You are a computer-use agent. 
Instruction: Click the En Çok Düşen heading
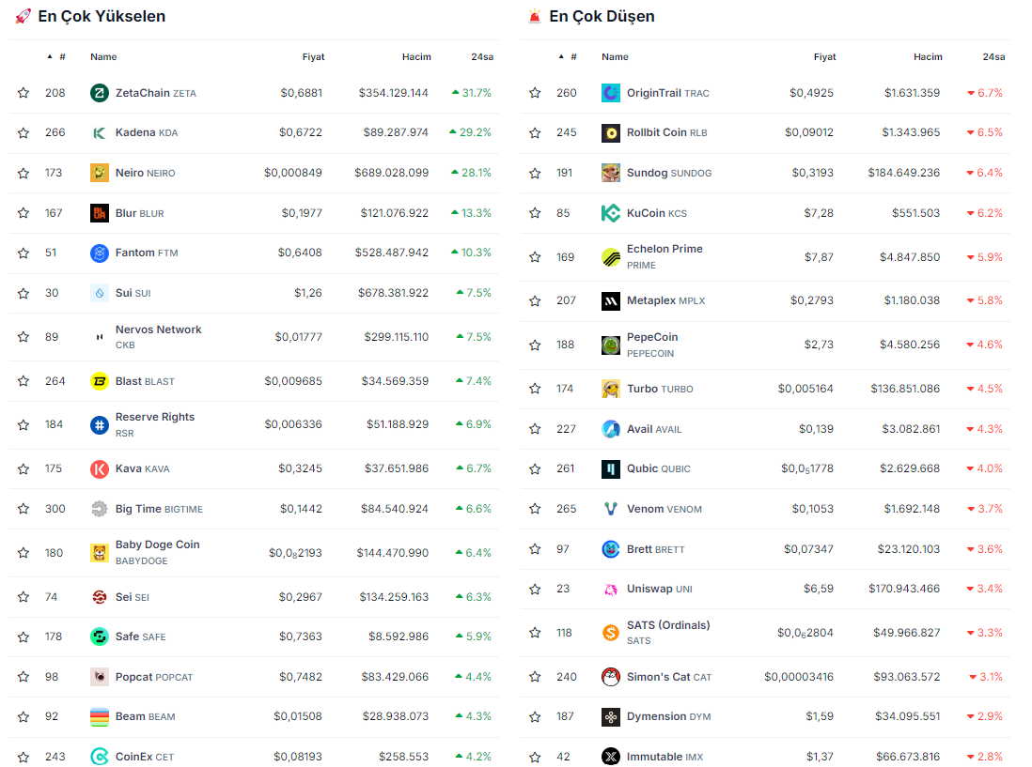tap(602, 17)
